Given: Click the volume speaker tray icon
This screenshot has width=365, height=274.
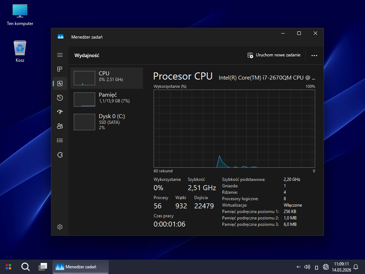Looking at the screenshot, I should [x=307, y=267].
